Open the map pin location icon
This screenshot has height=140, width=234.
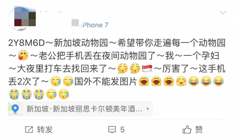[x=15, y=109]
